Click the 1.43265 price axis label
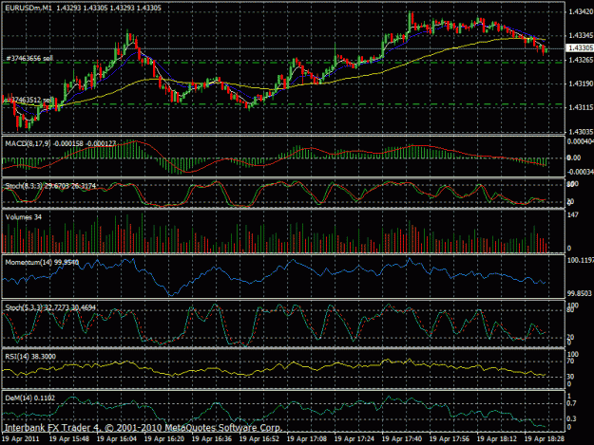Viewport: 594px width, 445px height. coord(581,60)
